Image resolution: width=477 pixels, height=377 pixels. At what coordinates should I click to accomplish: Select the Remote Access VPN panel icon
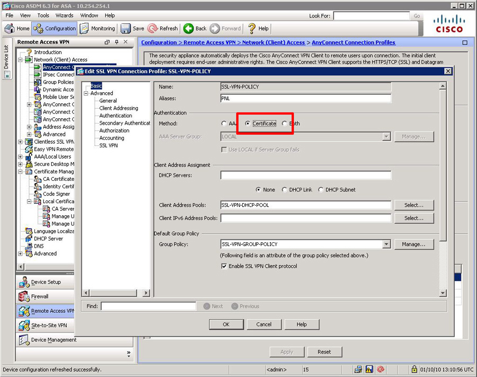[24, 311]
